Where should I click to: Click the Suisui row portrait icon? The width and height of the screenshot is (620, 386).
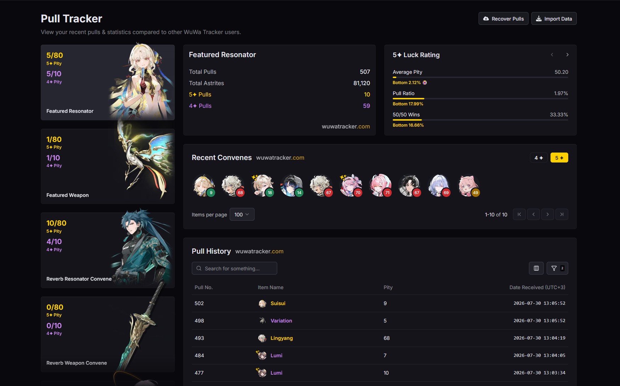(262, 303)
